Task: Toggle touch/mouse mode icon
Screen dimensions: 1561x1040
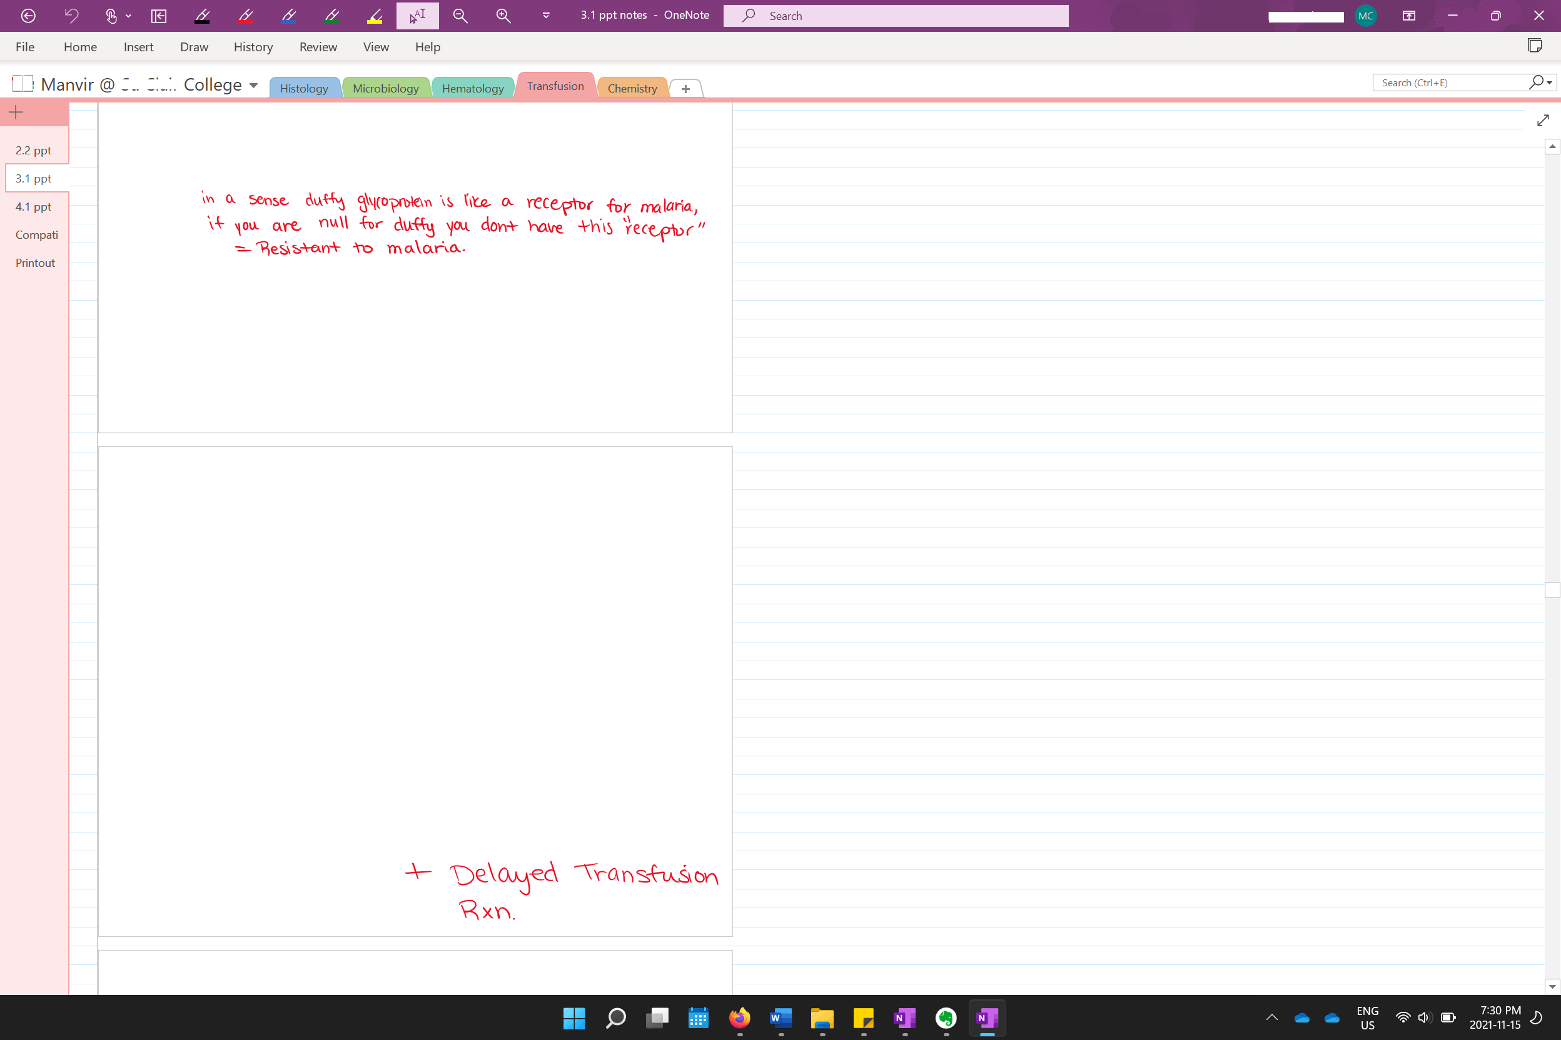Action: [x=111, y=15]
